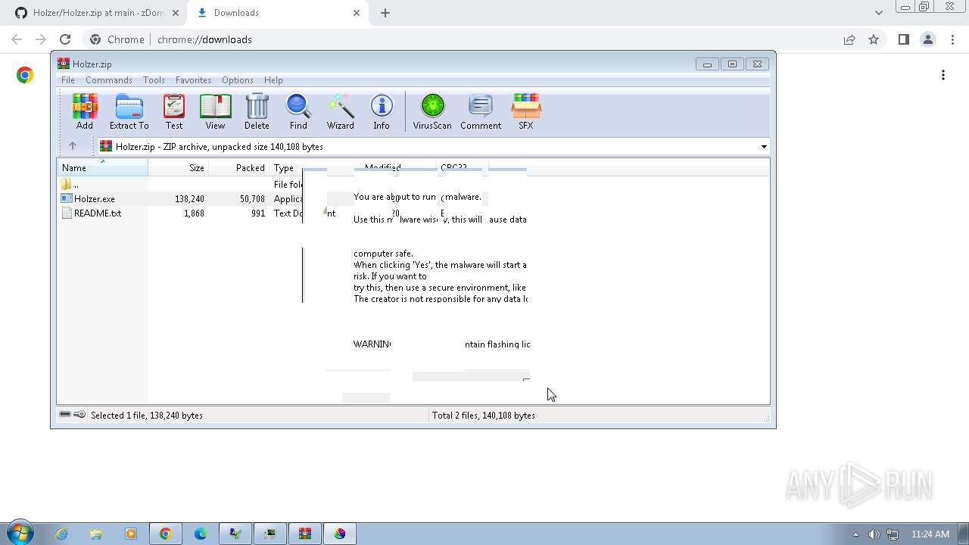Click the Chrome forward arrow
This screenshot has width=969, height=545.
[x=41, y=39]
